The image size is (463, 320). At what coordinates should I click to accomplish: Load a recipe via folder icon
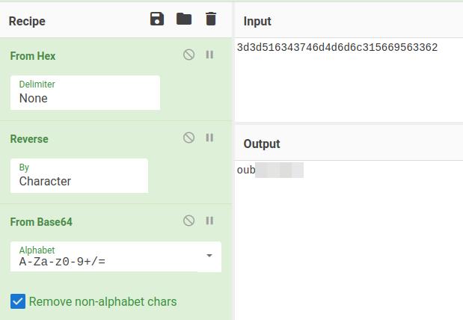184,19
